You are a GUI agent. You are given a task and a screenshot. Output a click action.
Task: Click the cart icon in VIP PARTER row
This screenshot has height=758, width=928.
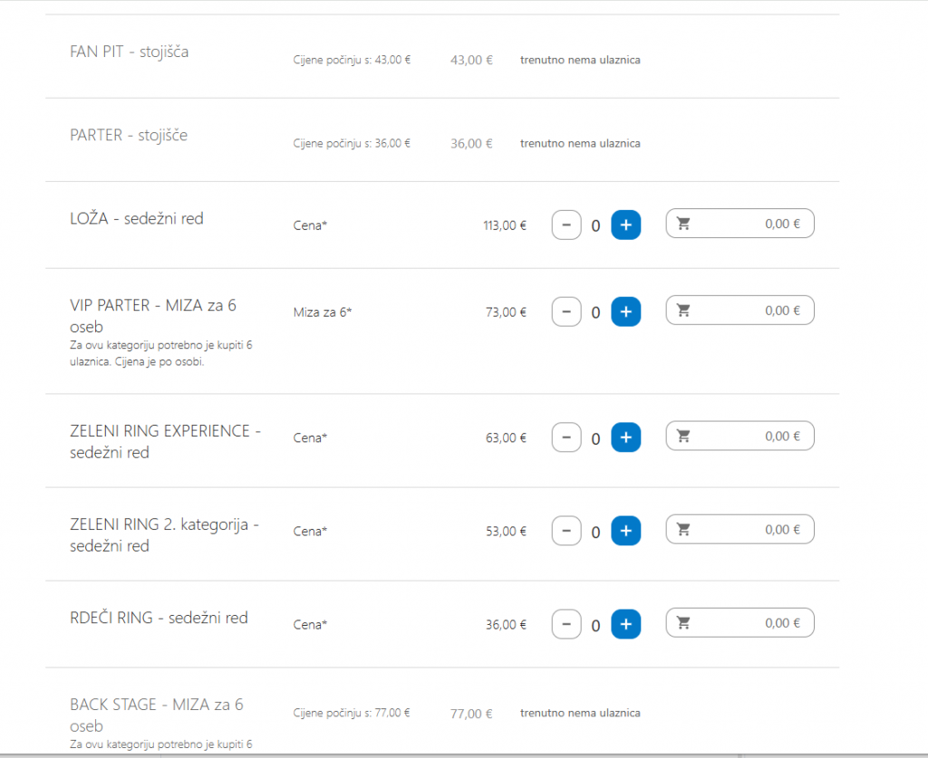coord(684,311)
